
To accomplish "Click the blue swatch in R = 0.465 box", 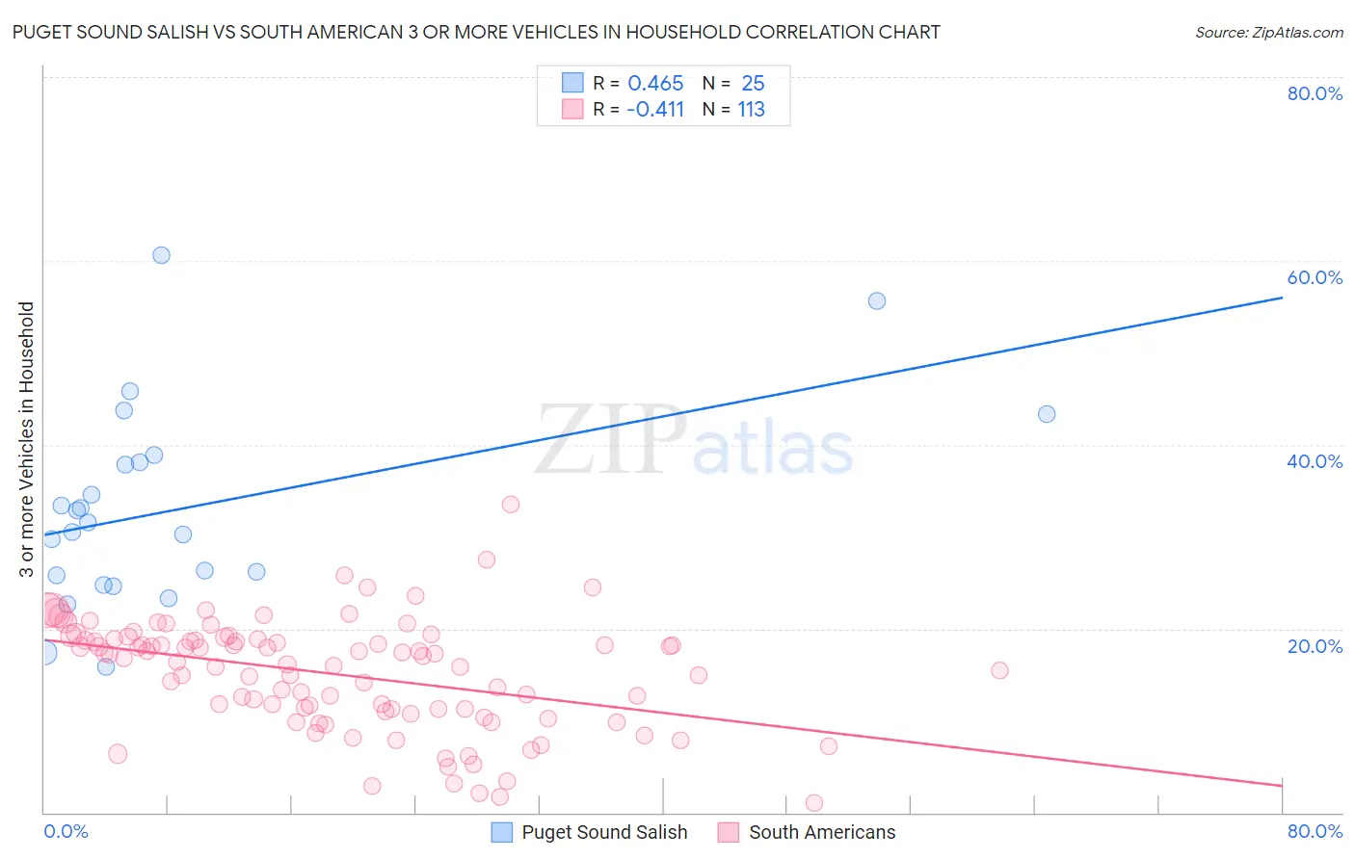I will coord(572,83).
